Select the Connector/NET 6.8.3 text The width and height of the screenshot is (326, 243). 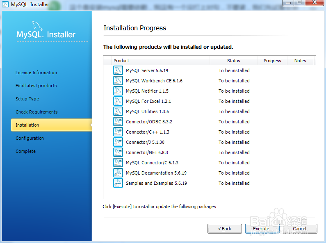(x=147, y=152)
